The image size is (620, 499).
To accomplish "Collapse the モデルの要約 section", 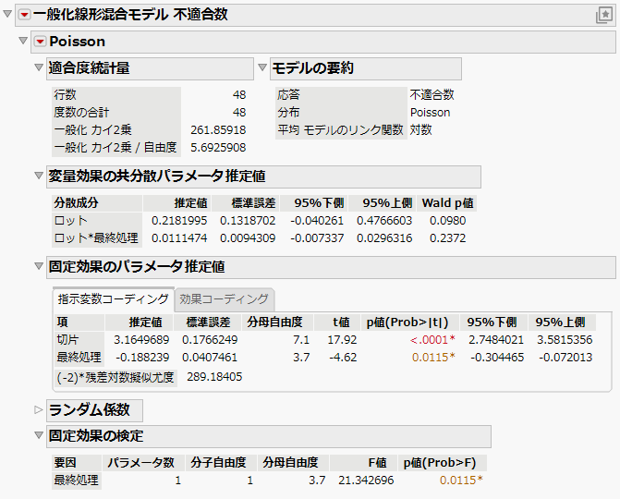I will (x=262, y=67).
